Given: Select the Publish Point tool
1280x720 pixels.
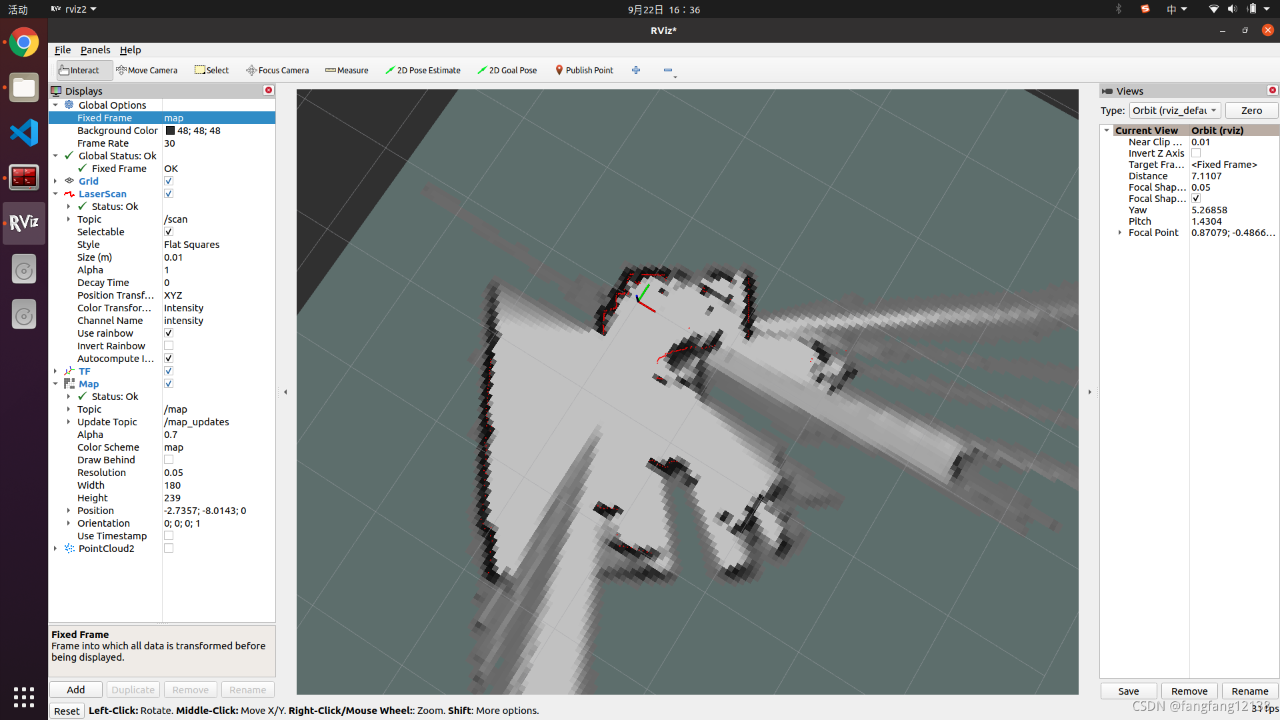Looking at the screenshot, I should pos(584,70).
